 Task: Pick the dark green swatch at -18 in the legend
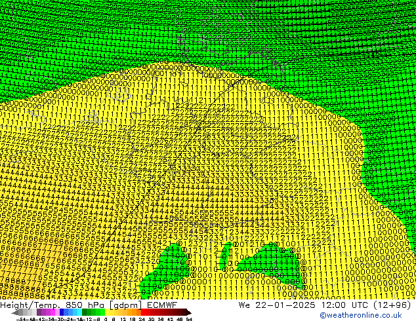click(85, 312)
